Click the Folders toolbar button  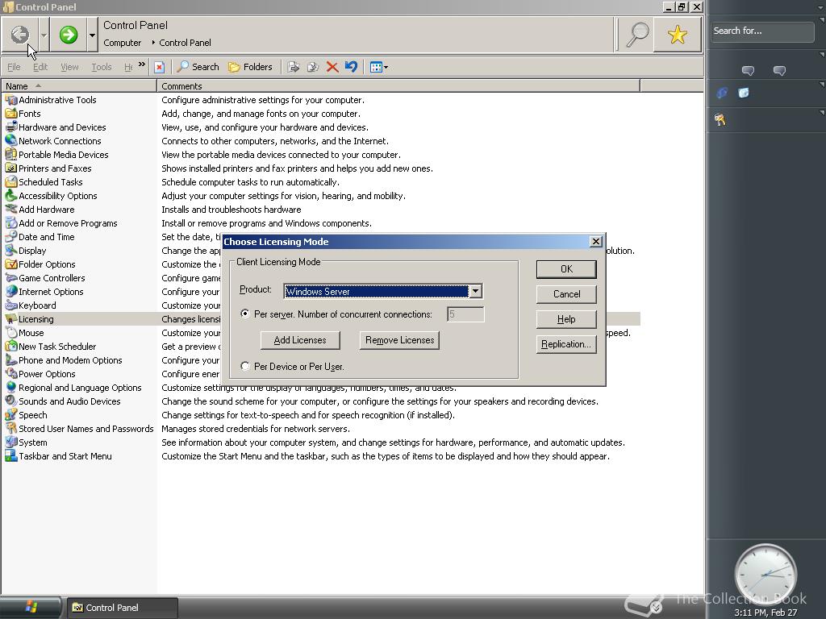[250, 67]
